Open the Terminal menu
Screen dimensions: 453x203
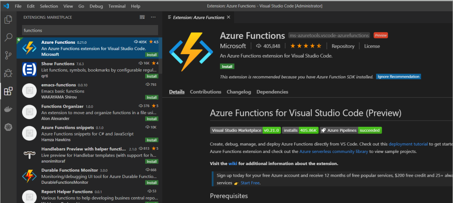[x=117, y=6]
